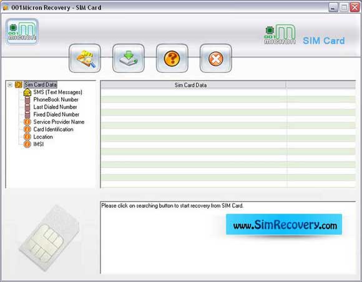
Task: Select the Sim Card Data root node
Action: click(41, 85)
